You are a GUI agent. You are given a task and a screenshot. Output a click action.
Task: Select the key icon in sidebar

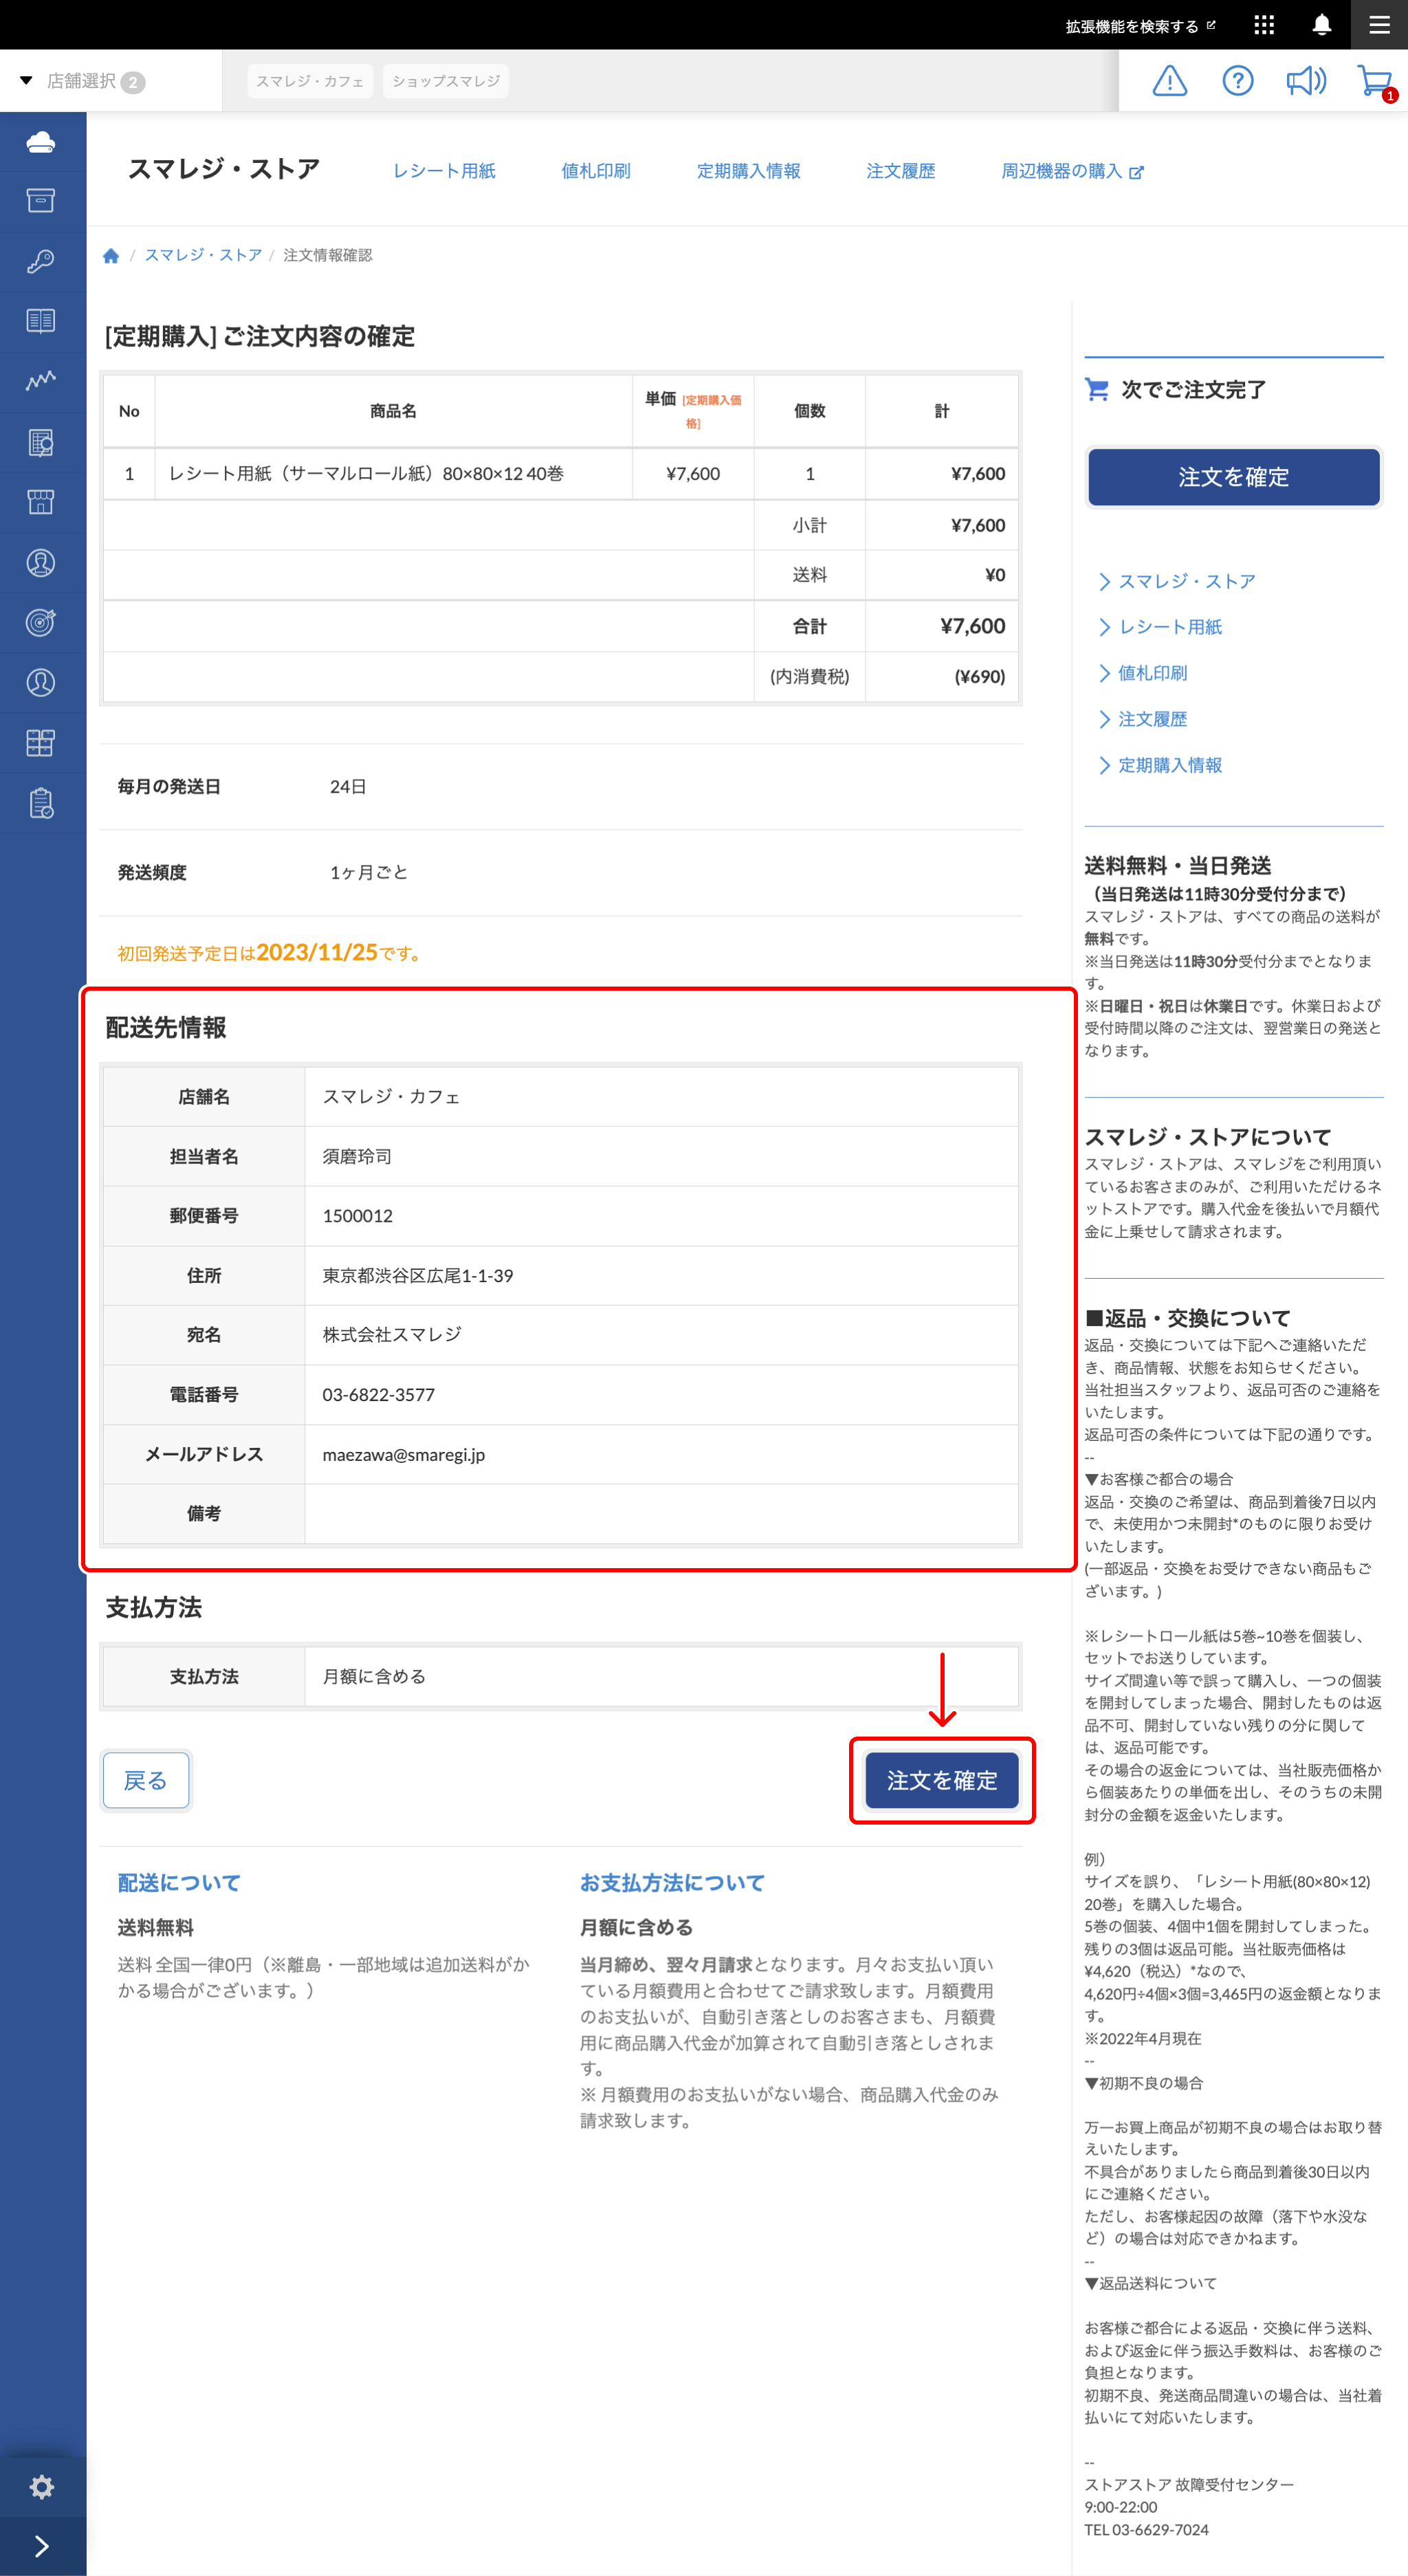point(41,262)
